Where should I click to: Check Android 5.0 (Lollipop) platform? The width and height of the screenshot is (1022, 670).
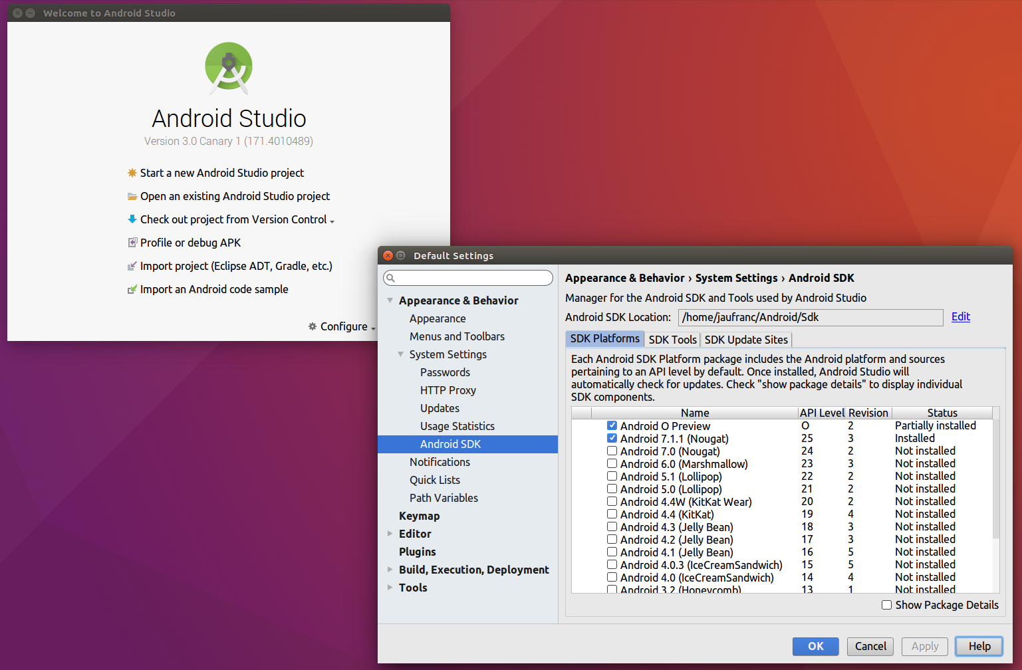(x=612, y=489)
